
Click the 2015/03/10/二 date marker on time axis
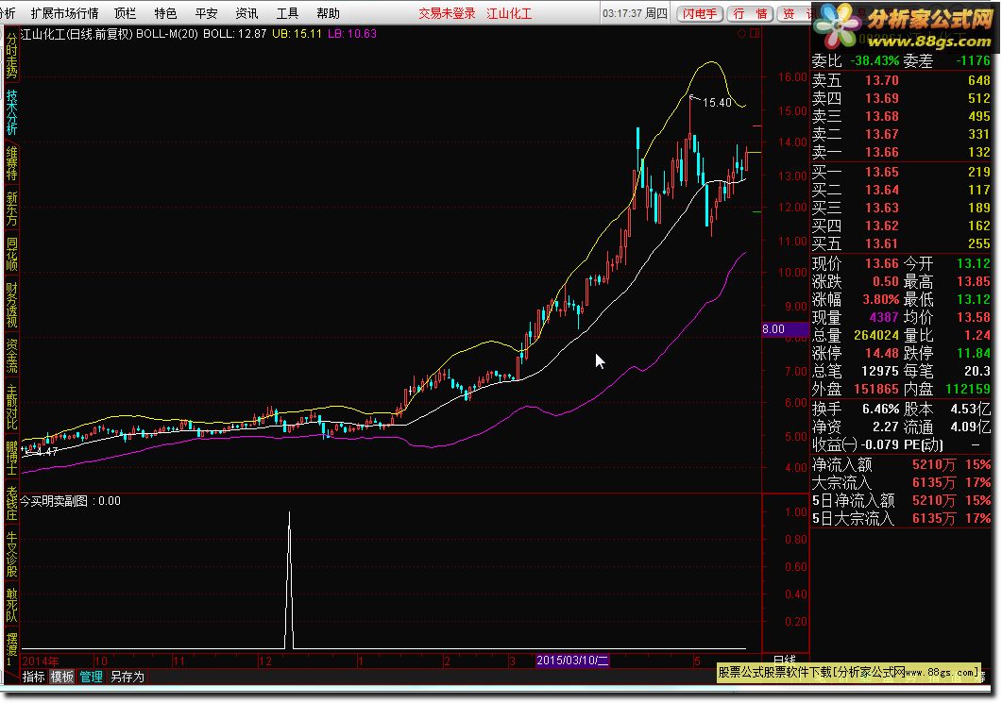(x=572, y=661)
